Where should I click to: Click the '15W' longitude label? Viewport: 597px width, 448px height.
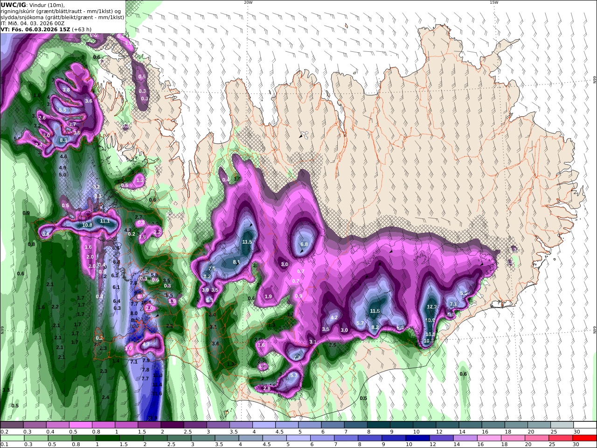coord(494,2)
